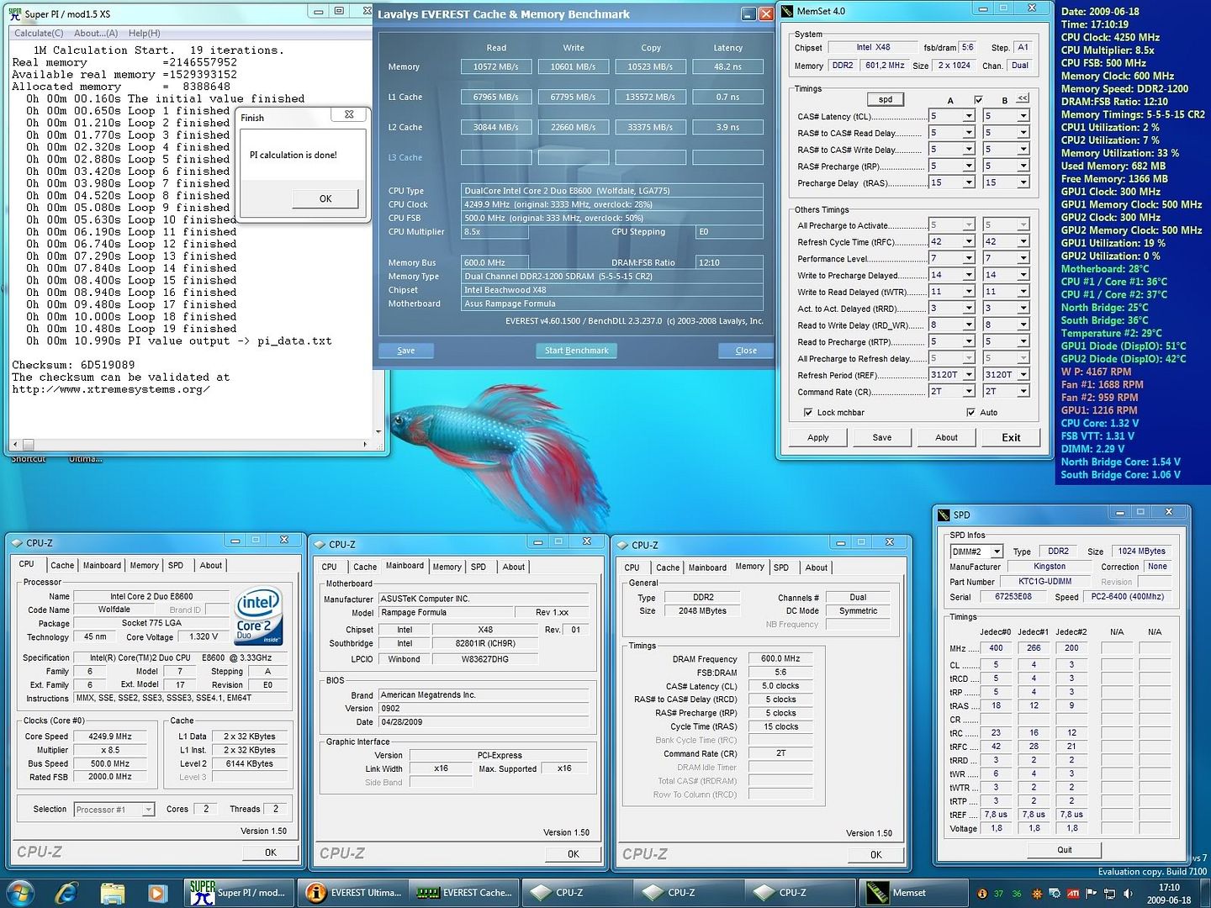Open Windows Explorer folder on taskbar

click(x=112, y=893)
